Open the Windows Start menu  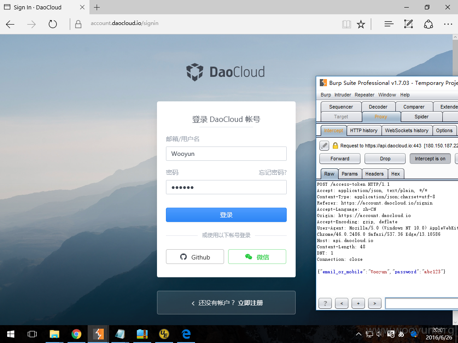11,334
